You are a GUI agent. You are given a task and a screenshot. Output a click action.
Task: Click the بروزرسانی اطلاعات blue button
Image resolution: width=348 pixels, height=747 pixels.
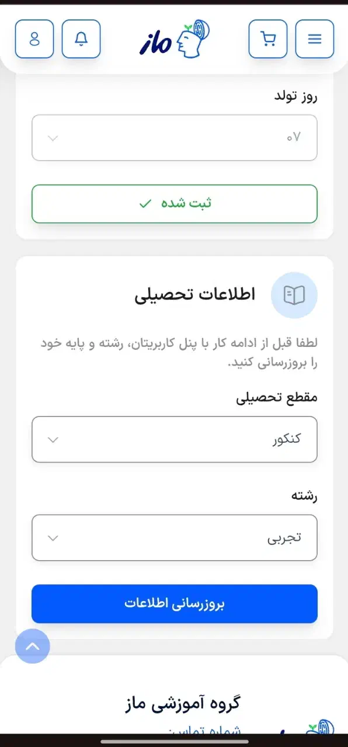[x=174, y=604]
